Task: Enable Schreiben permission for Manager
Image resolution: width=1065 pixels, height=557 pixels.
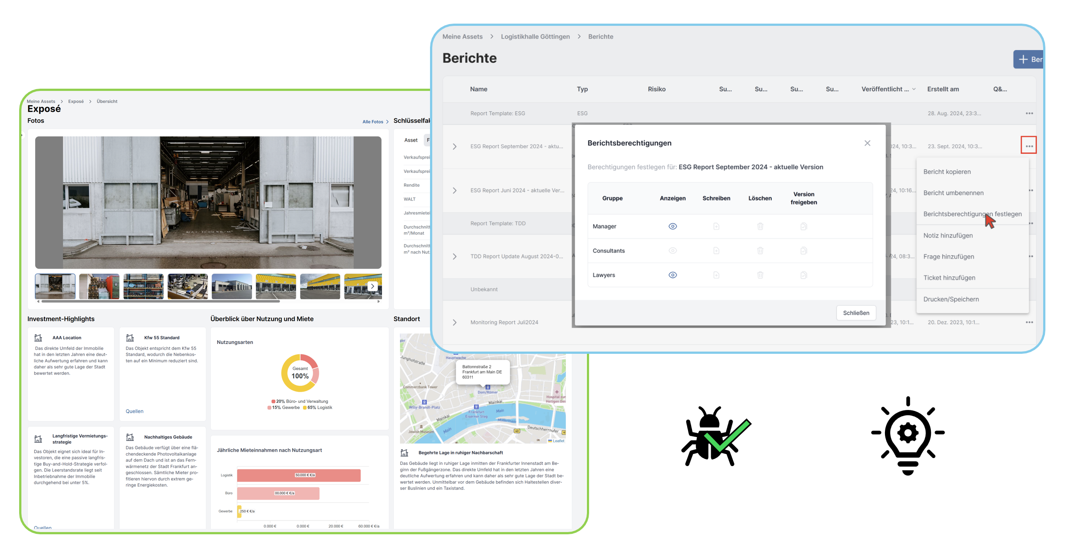Action: click(716, 226)
